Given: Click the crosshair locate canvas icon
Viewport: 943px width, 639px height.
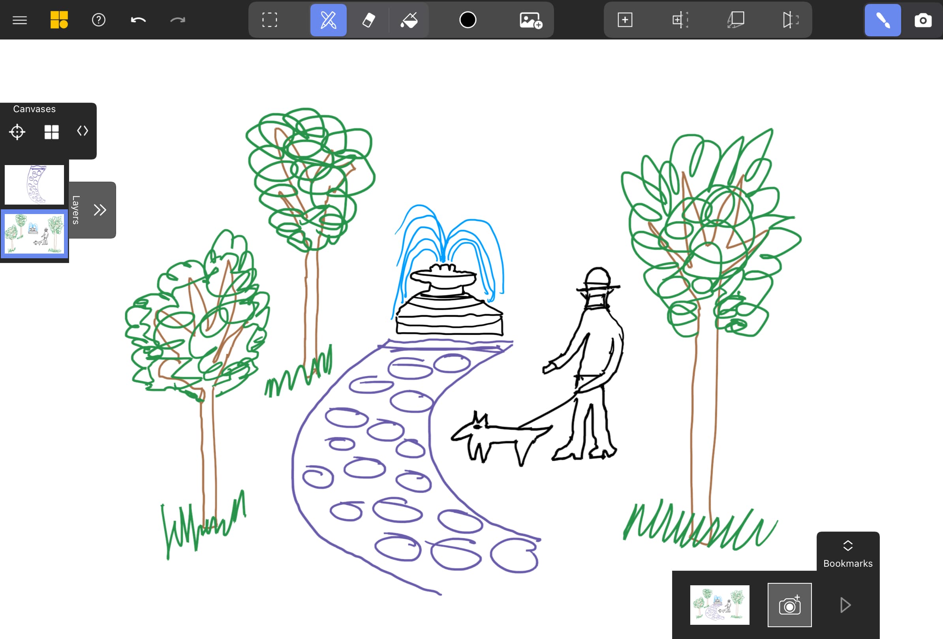Looking at the screenshot, I should coord(17,132).
